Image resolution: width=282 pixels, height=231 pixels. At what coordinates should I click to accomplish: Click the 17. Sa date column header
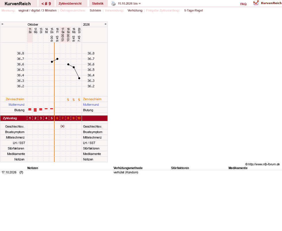coord(63,31)
